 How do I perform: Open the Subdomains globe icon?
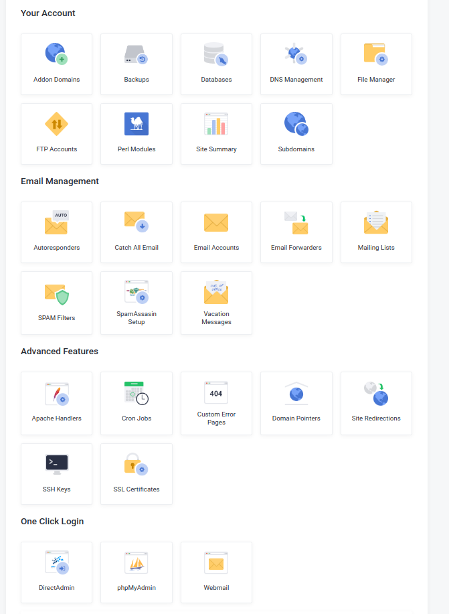(x=296, y=124)
